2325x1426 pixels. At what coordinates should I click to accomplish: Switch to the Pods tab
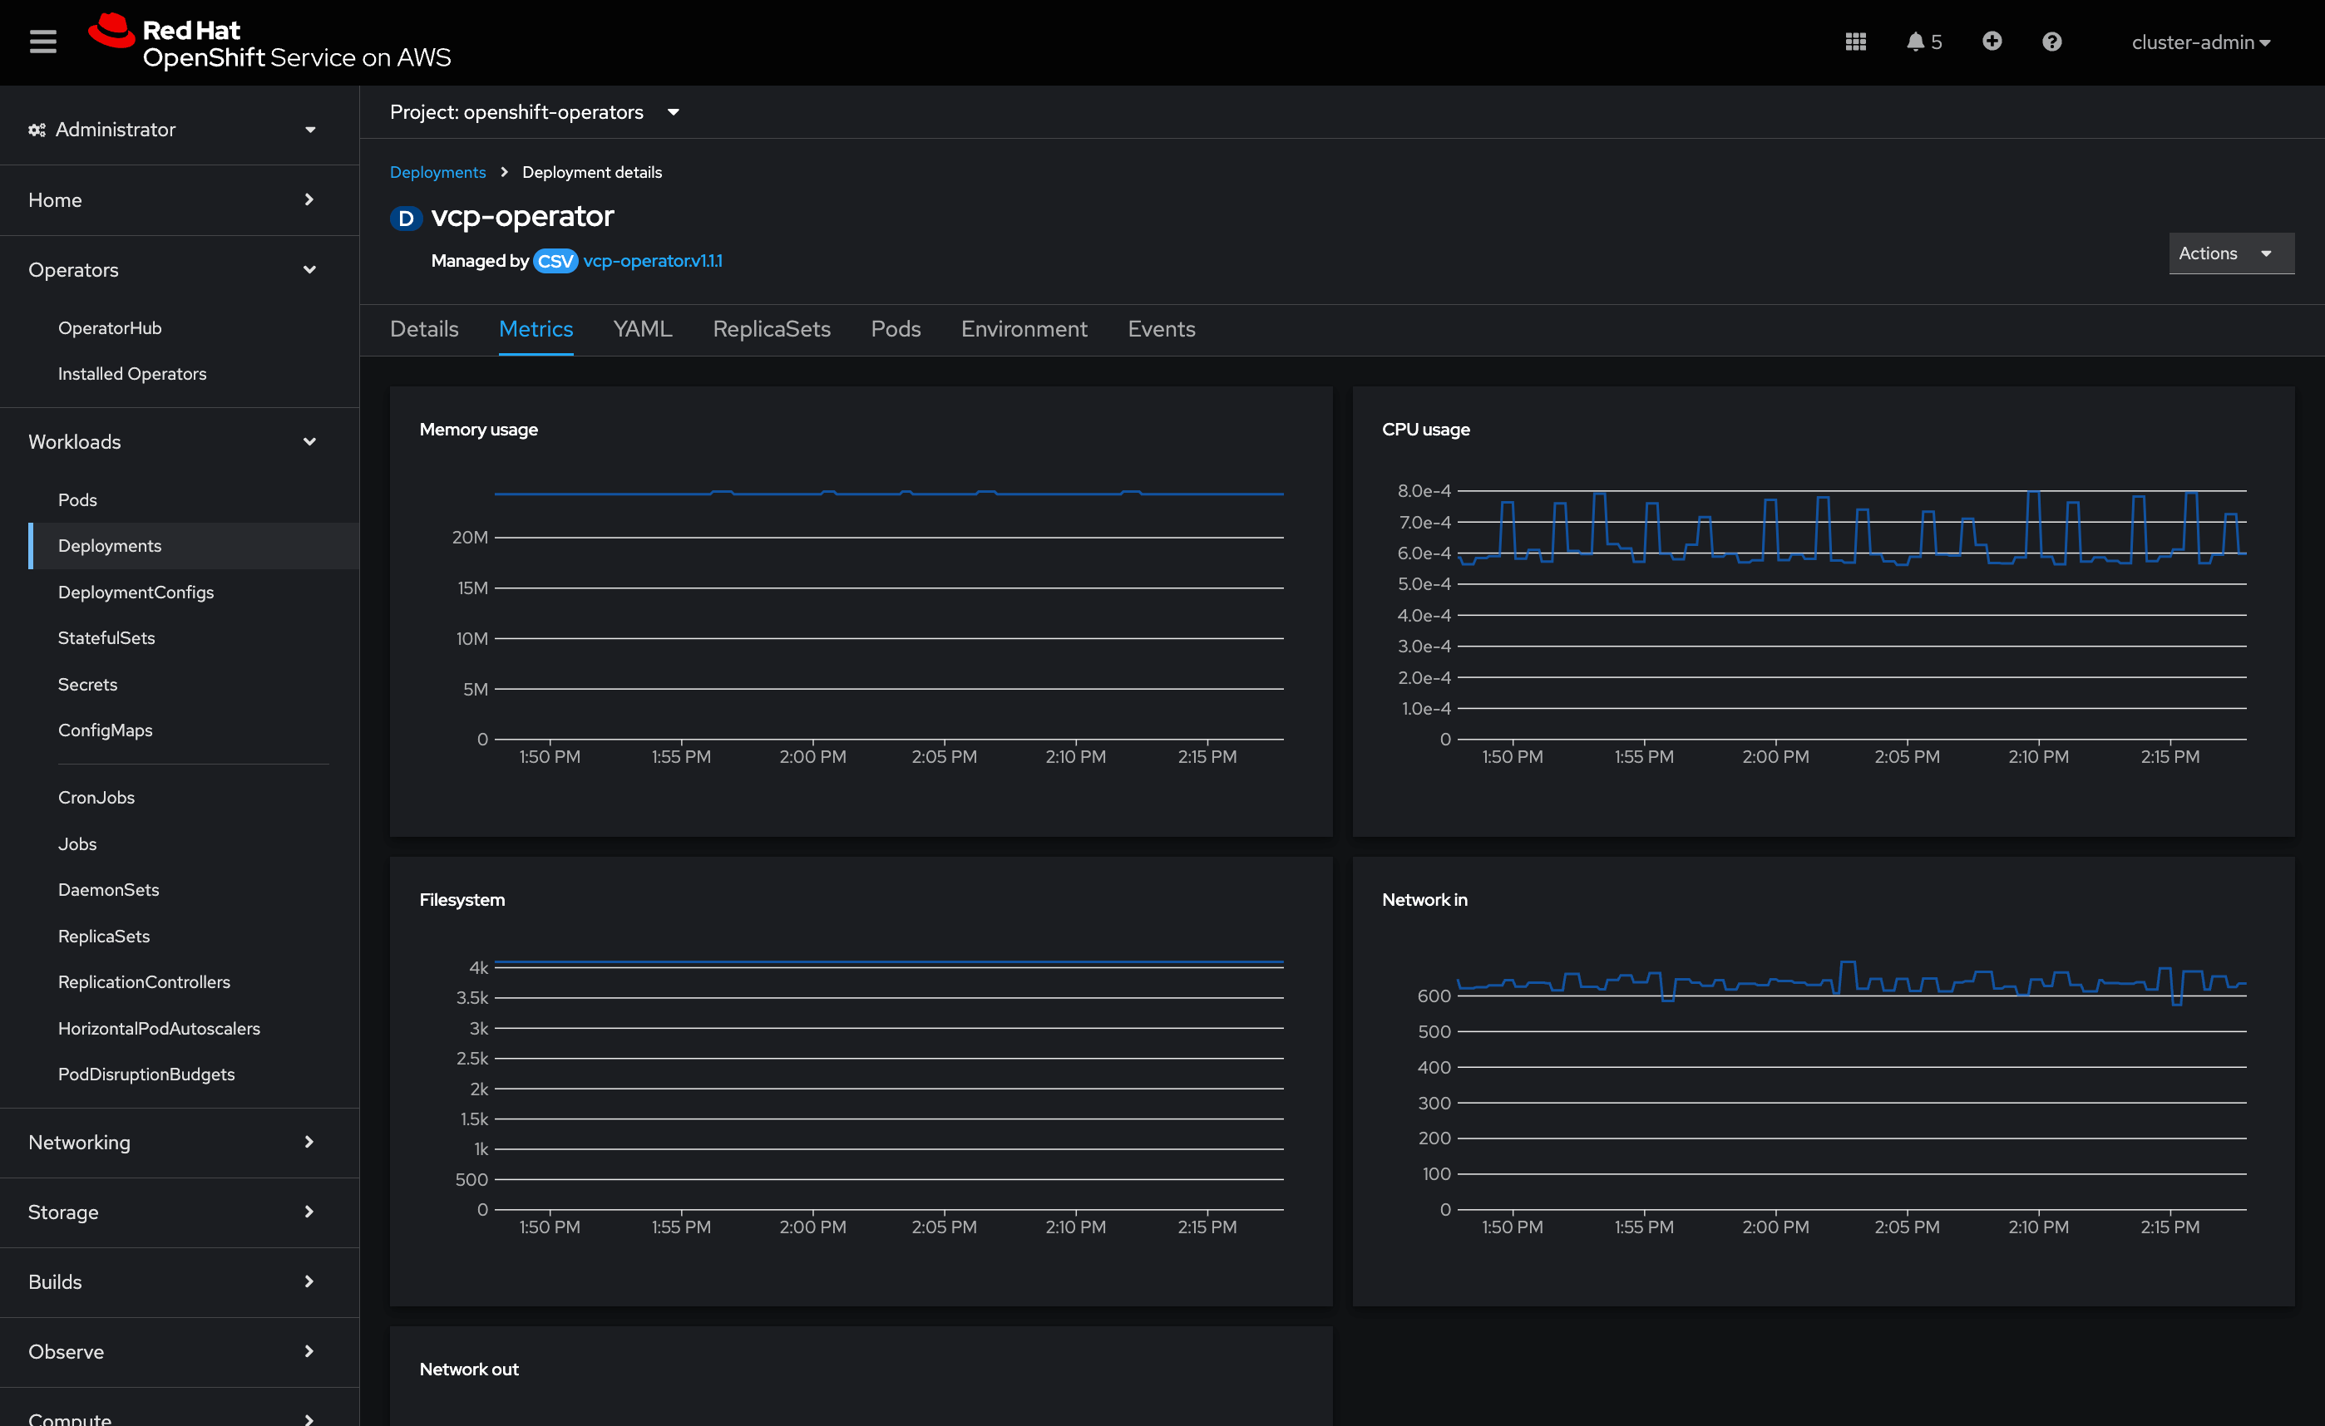(x=895, y=329)
